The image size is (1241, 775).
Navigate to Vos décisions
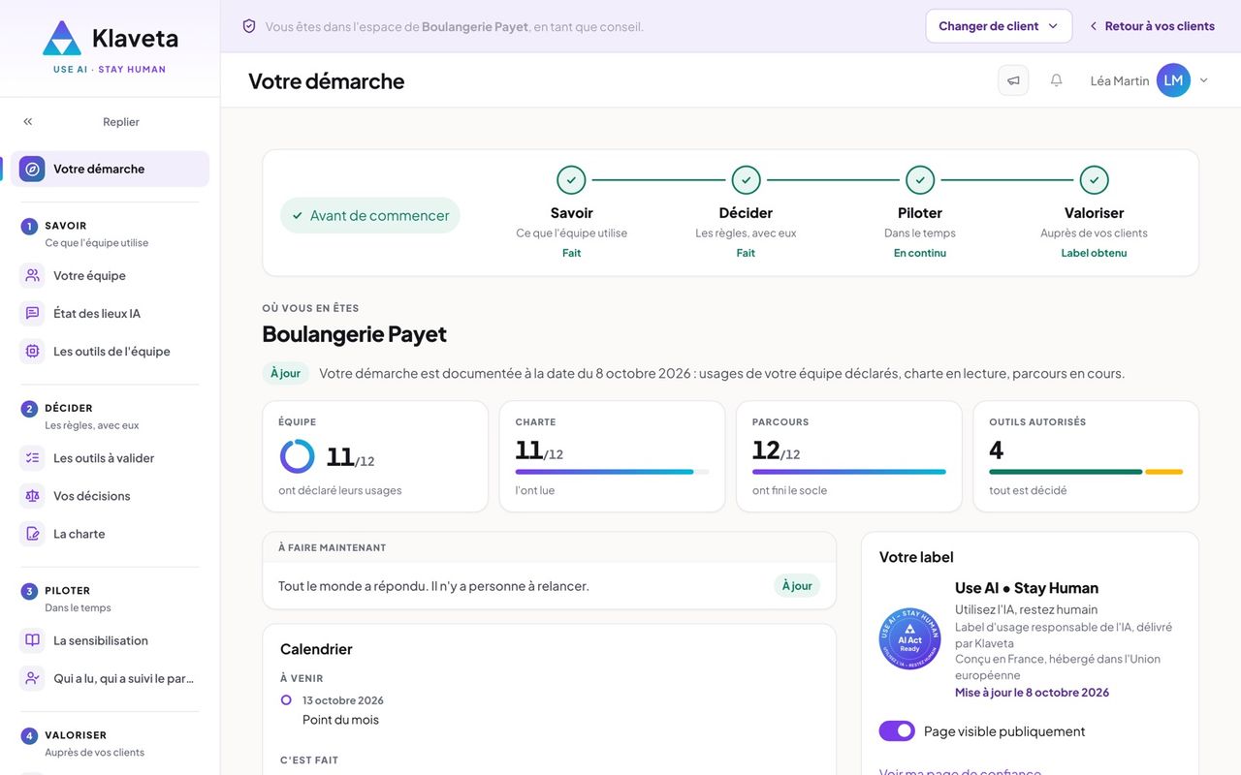(x=110, y=495)
